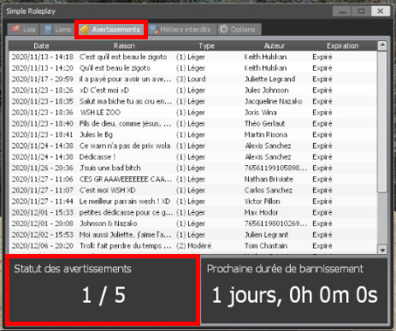Viewport: 396px width, 331px height.
Task: Click author Jules Johnson
Action: [x=267, y=90]
